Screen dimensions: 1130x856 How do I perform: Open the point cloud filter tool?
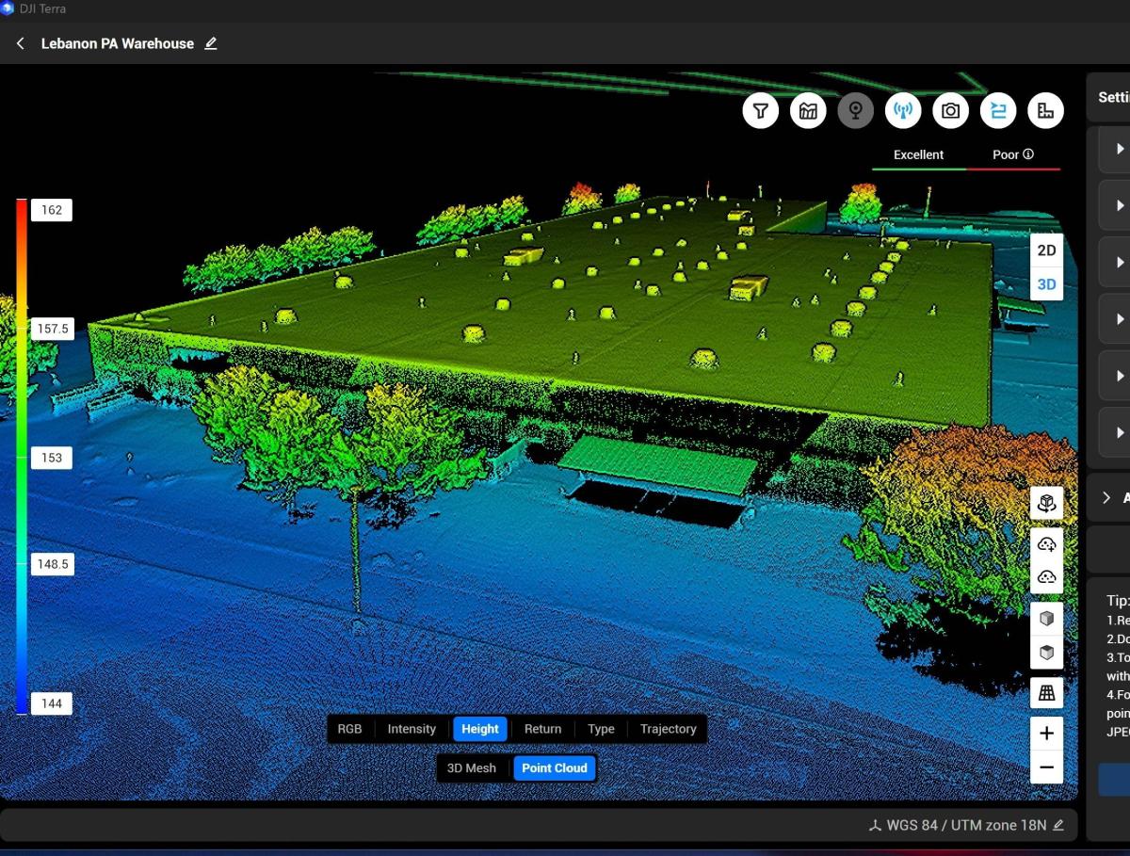760,110
